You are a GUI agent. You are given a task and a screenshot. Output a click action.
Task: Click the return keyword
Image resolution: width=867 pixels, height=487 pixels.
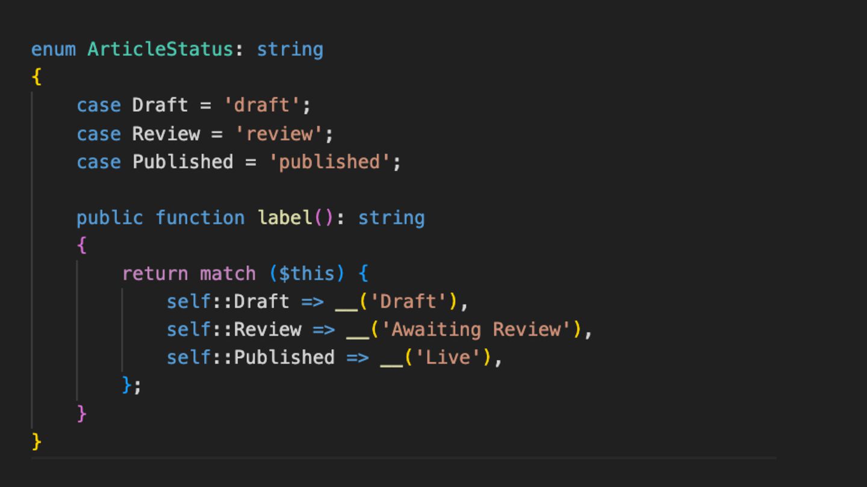point(155,274)
